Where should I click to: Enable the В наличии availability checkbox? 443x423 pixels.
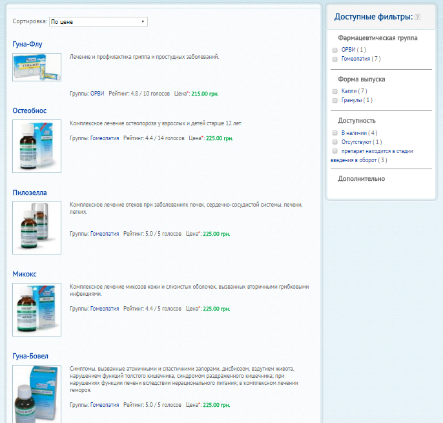click(x=335, y=132)
